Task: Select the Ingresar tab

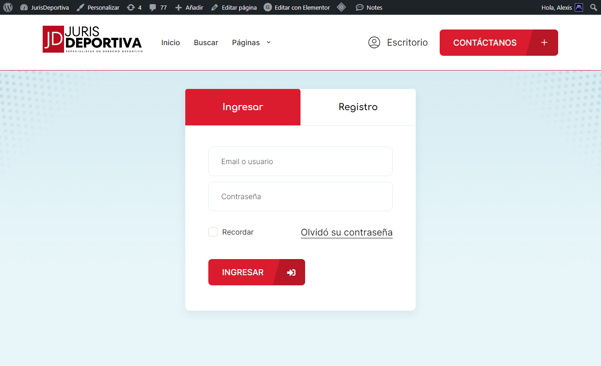Action: click(243, 107)
